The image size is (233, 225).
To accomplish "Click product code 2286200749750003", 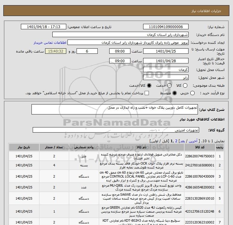I will pyautogui.click(x=200, y=156).
